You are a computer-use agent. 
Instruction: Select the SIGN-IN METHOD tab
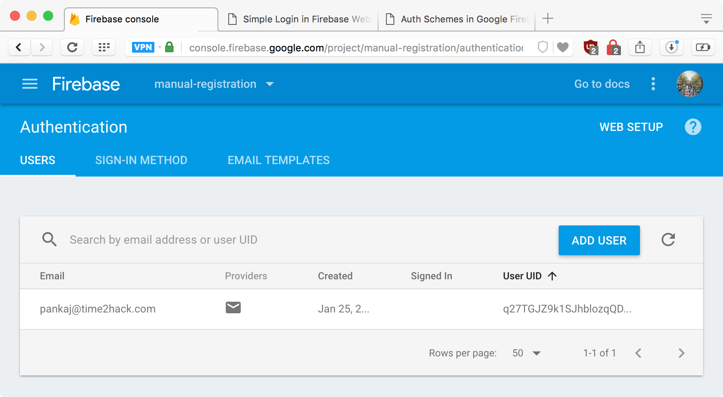(x=141, y=160)
